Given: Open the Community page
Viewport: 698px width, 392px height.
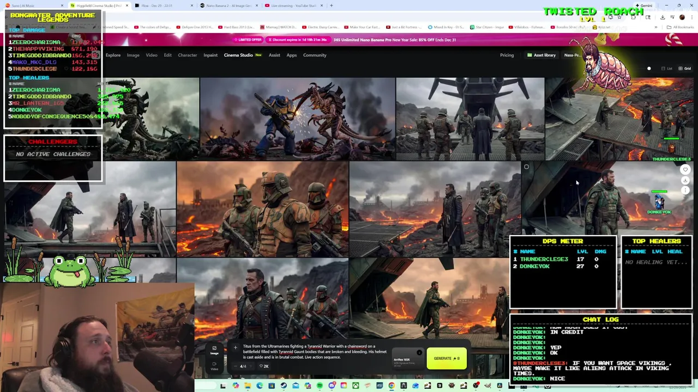Looking at the screenshot, I should [315, 55].
